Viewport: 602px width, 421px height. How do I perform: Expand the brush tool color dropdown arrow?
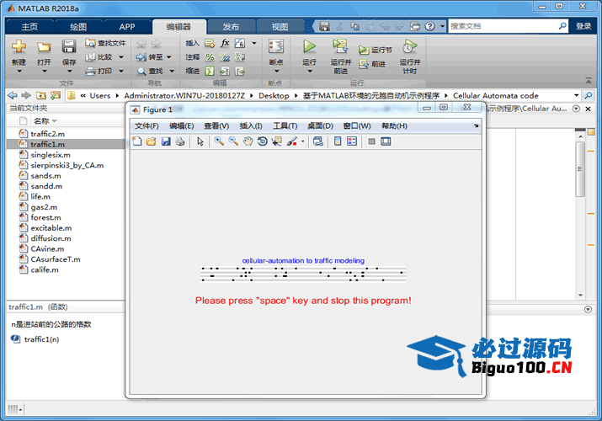pyautogui.click(x=303, y=141)
